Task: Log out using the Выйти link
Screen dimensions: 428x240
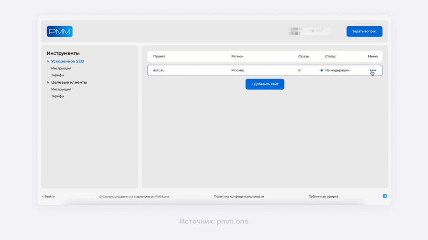Action: click(48, 197)
